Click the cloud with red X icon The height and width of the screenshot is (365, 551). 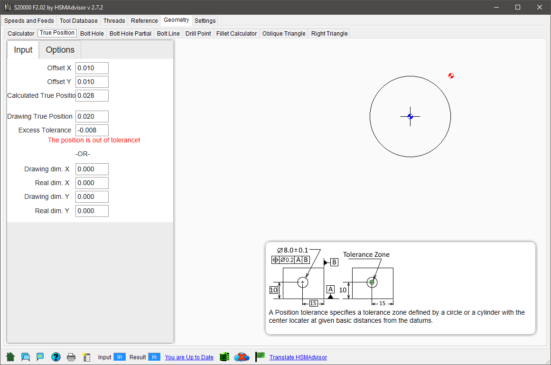[242, 357]
